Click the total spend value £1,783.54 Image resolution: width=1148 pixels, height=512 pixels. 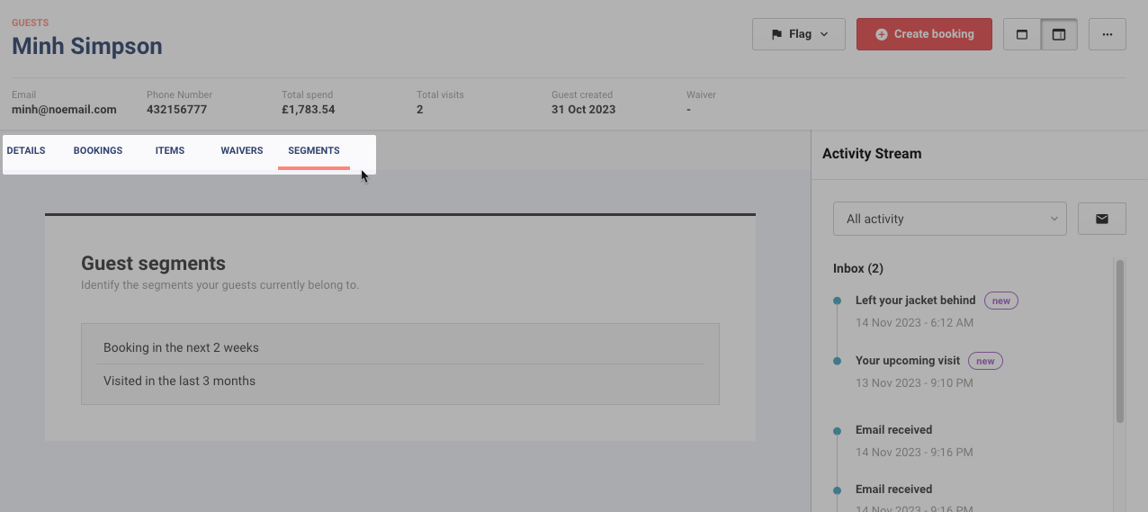(x=308, y=110)
